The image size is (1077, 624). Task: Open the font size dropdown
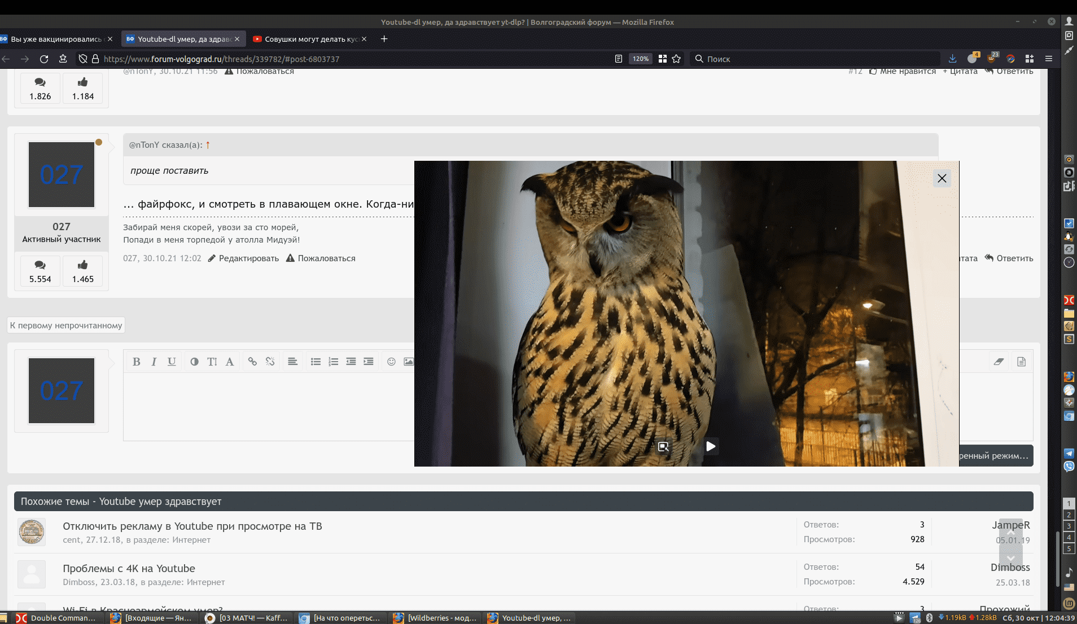(212, 362)
